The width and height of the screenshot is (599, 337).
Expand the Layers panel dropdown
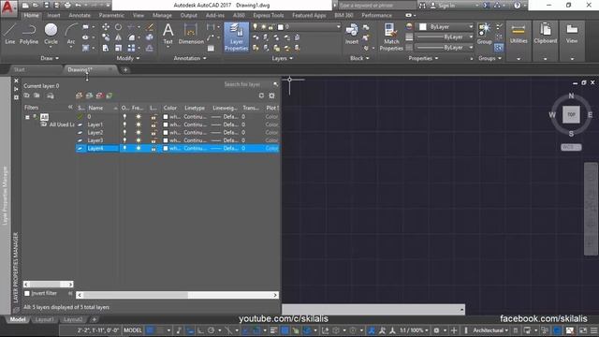(283, 58)
